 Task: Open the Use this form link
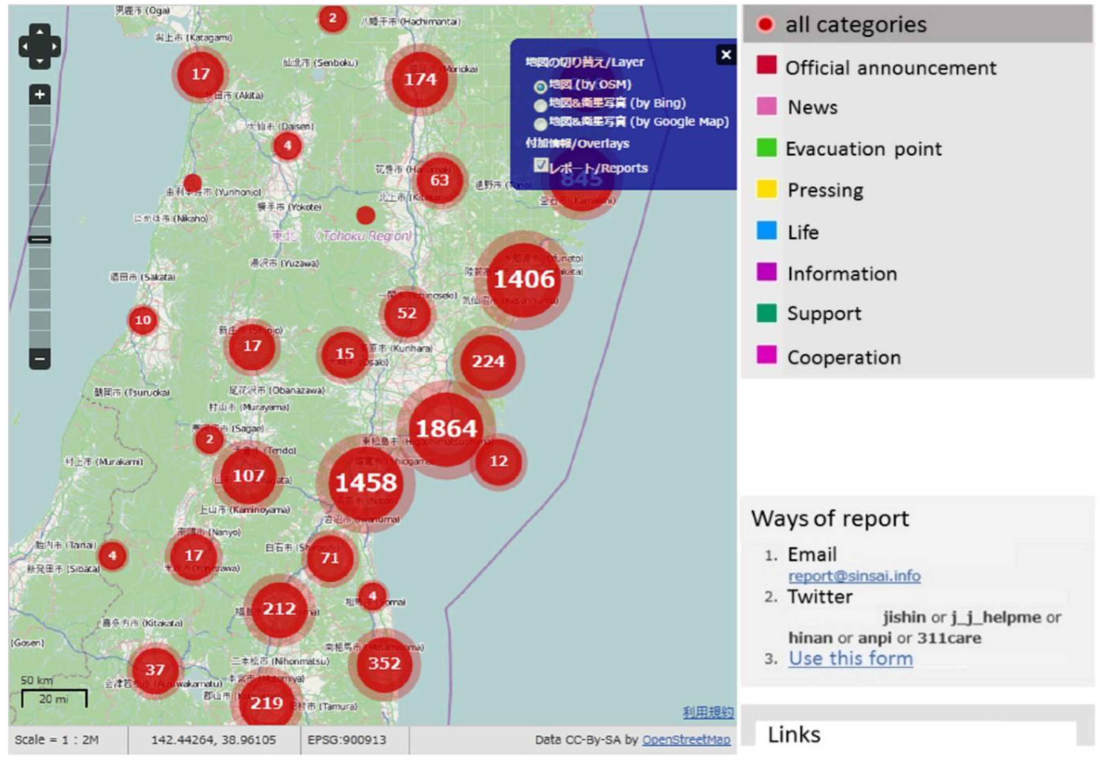(850, 659)
